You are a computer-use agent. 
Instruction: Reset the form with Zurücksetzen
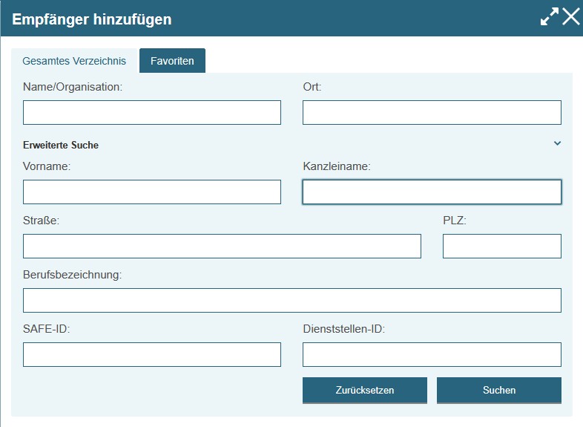coord(365,390)
